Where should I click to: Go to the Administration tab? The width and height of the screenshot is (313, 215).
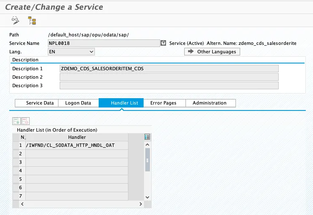(x=209, y=103)
